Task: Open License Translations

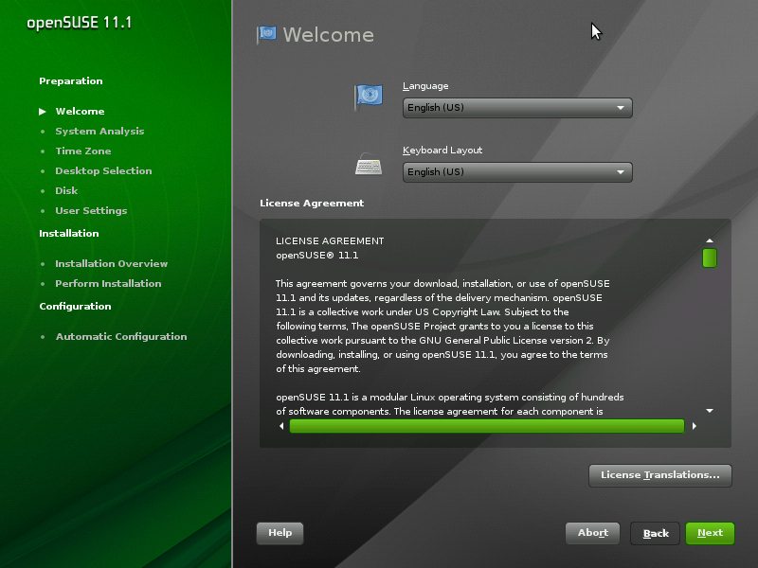Action: pyautogui.click(x=659, y=475)
